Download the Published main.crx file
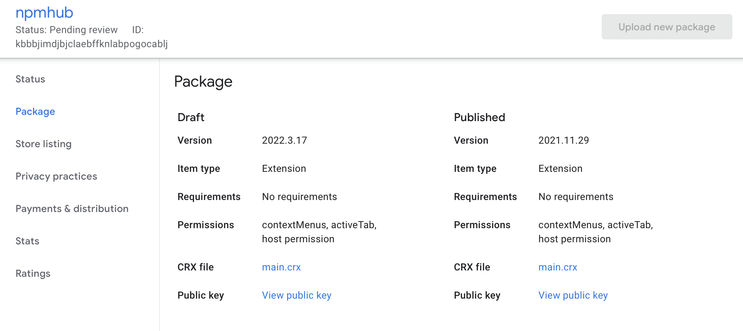Viewport: 743px width, 331px height. [558, 267]
